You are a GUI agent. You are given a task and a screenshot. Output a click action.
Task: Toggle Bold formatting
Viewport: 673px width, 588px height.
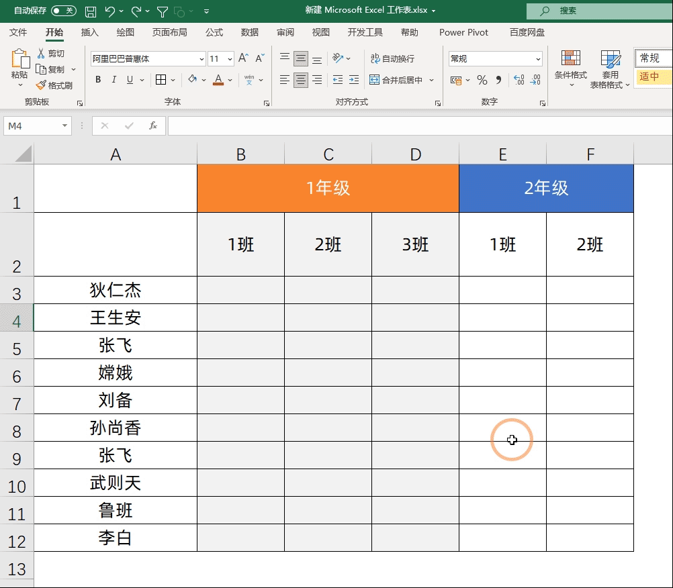pyautogui.click(x=98, y=80)
